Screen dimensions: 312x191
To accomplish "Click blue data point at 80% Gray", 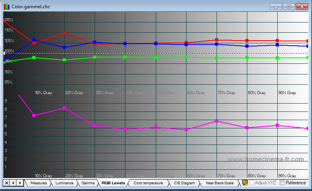I will click(247, 46).
